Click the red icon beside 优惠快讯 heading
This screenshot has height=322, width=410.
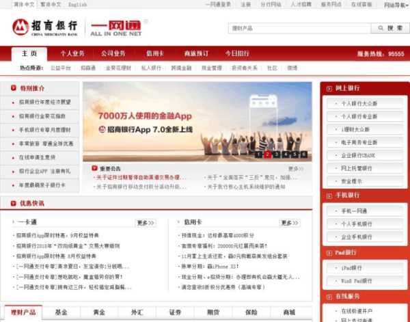click(14, 203)
